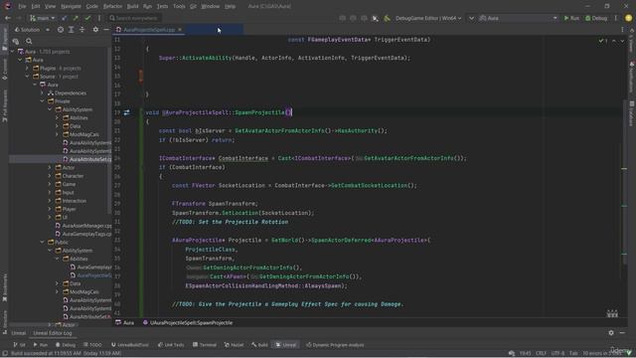Click UAuraProjectileSpell::SpawnProjectile breadcrumb
The width and height of the screenshot is (636, 358).
[188, 322]
